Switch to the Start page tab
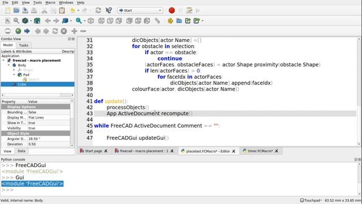This screenshot has height=204, width=362. point(93,151)
